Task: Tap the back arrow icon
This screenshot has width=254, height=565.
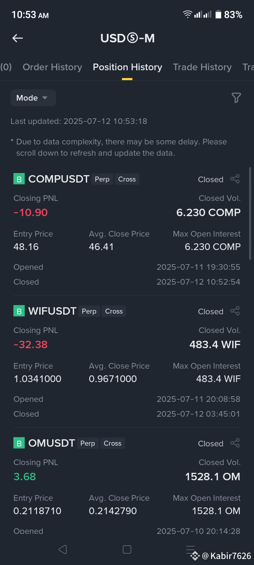Action: [18, 38]
